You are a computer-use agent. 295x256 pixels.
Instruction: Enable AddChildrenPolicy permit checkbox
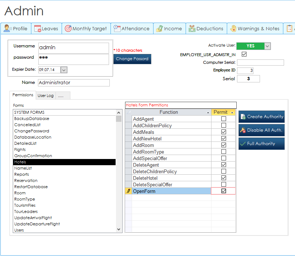224,125
